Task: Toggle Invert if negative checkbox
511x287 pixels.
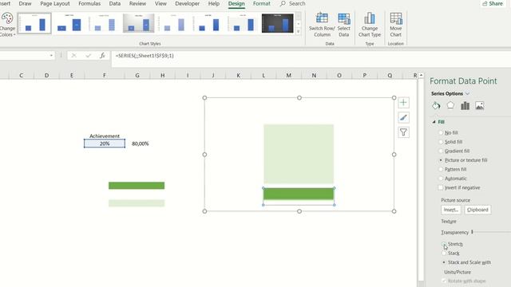Action: (x=441, y=188)
